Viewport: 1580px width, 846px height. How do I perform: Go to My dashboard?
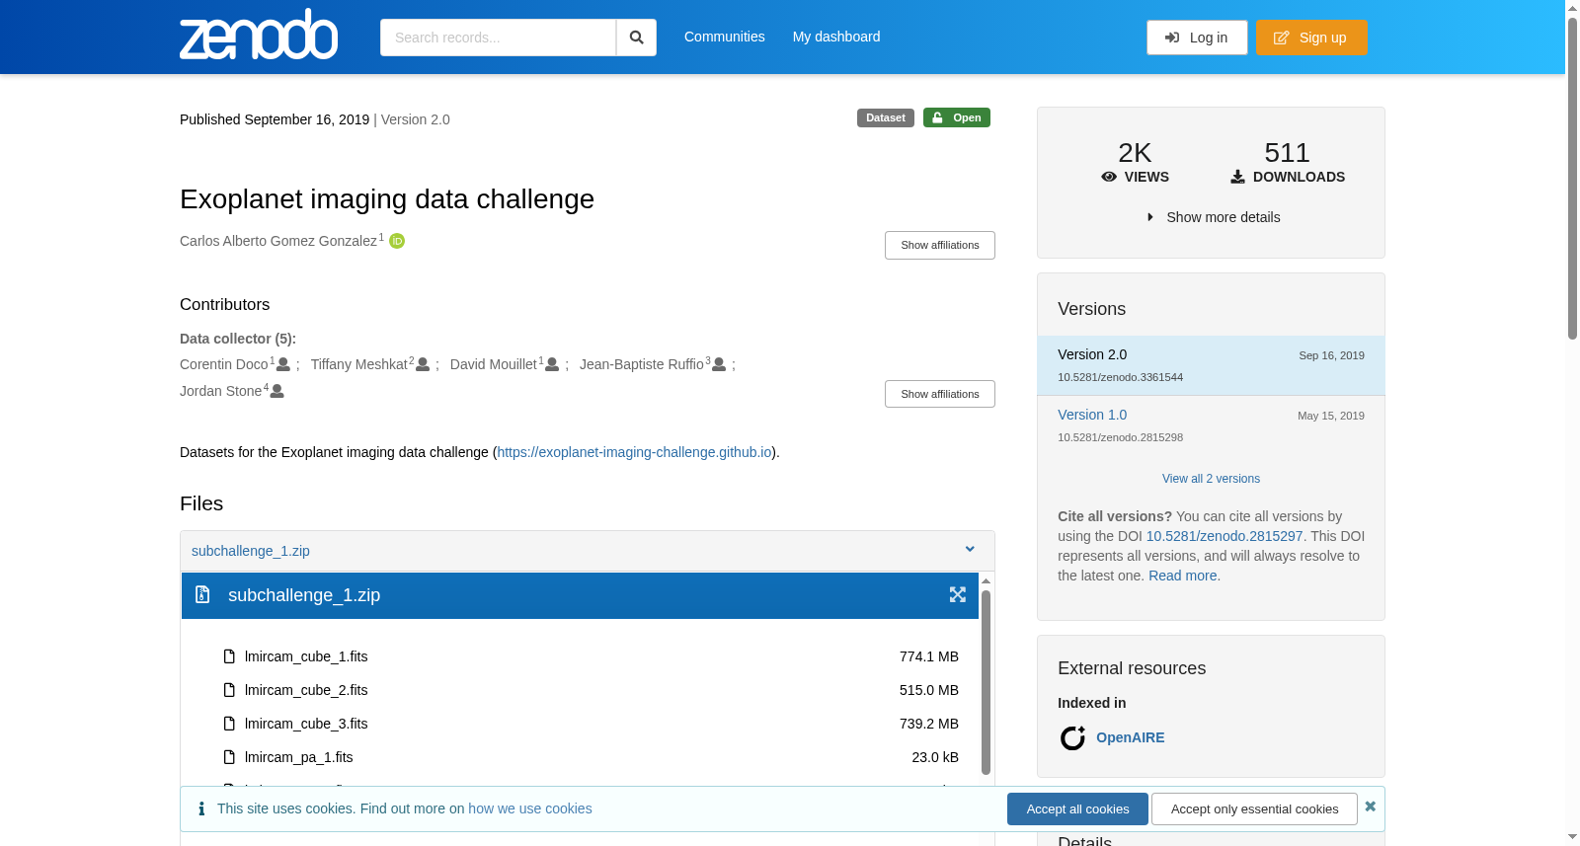pos(836,37)
